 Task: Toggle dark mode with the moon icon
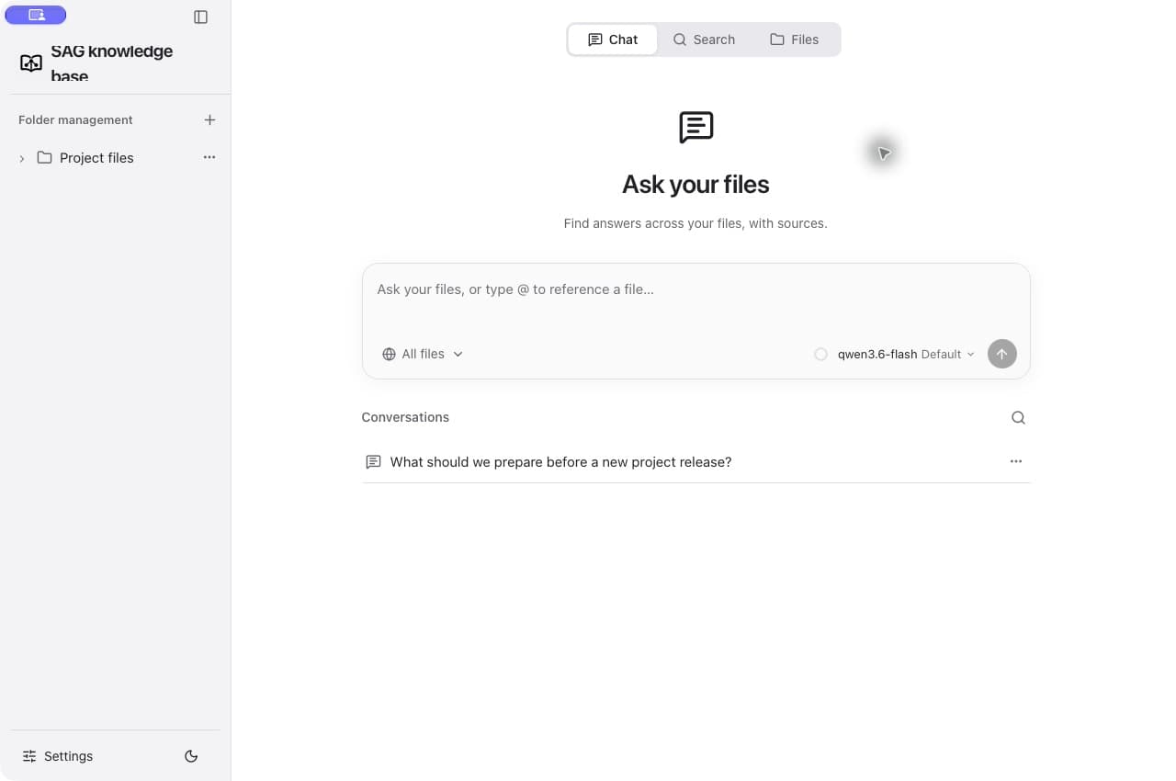coord(191,756)
